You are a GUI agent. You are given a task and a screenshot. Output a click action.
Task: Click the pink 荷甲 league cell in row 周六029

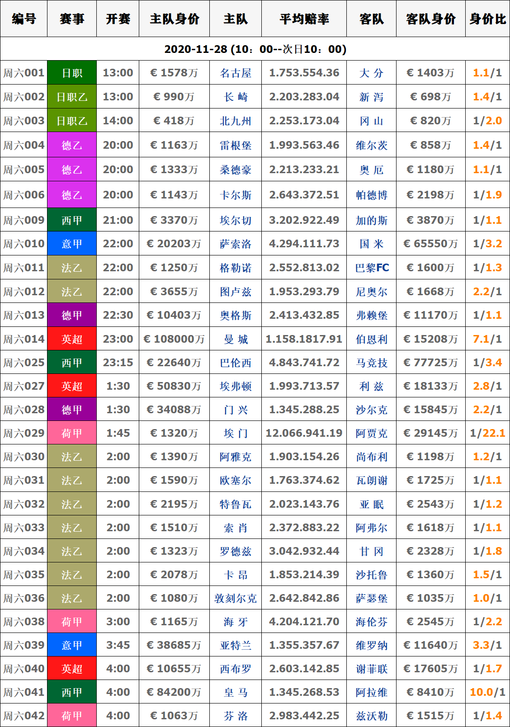[x=72, y=434]
